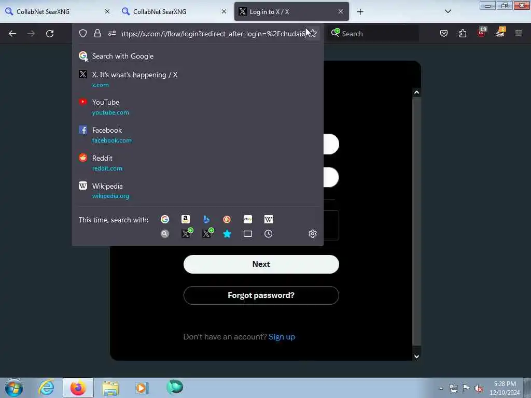This screenshot has width=531, height=398.
Task: Open the X. It's what's happening suggestion
Action: click(198, 79)
